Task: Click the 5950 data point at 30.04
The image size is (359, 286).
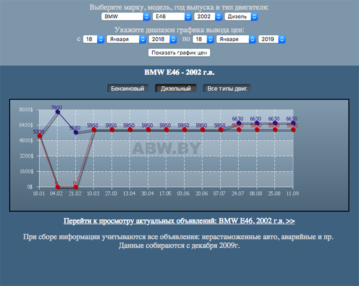Action: pos(148,130)
